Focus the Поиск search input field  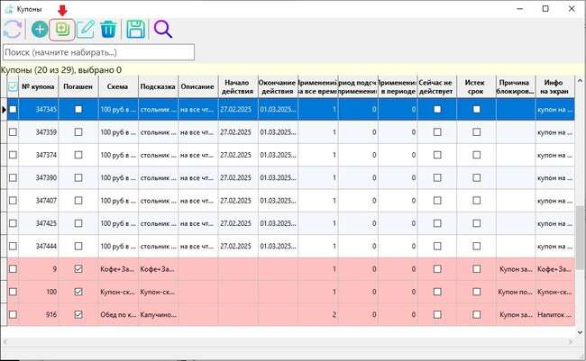(x=99, y=53)
